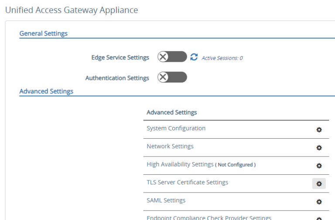Screen dimensions: 335x220
Task: Toggle the Edge Service Settings switch
Action: tap(172, 57)
